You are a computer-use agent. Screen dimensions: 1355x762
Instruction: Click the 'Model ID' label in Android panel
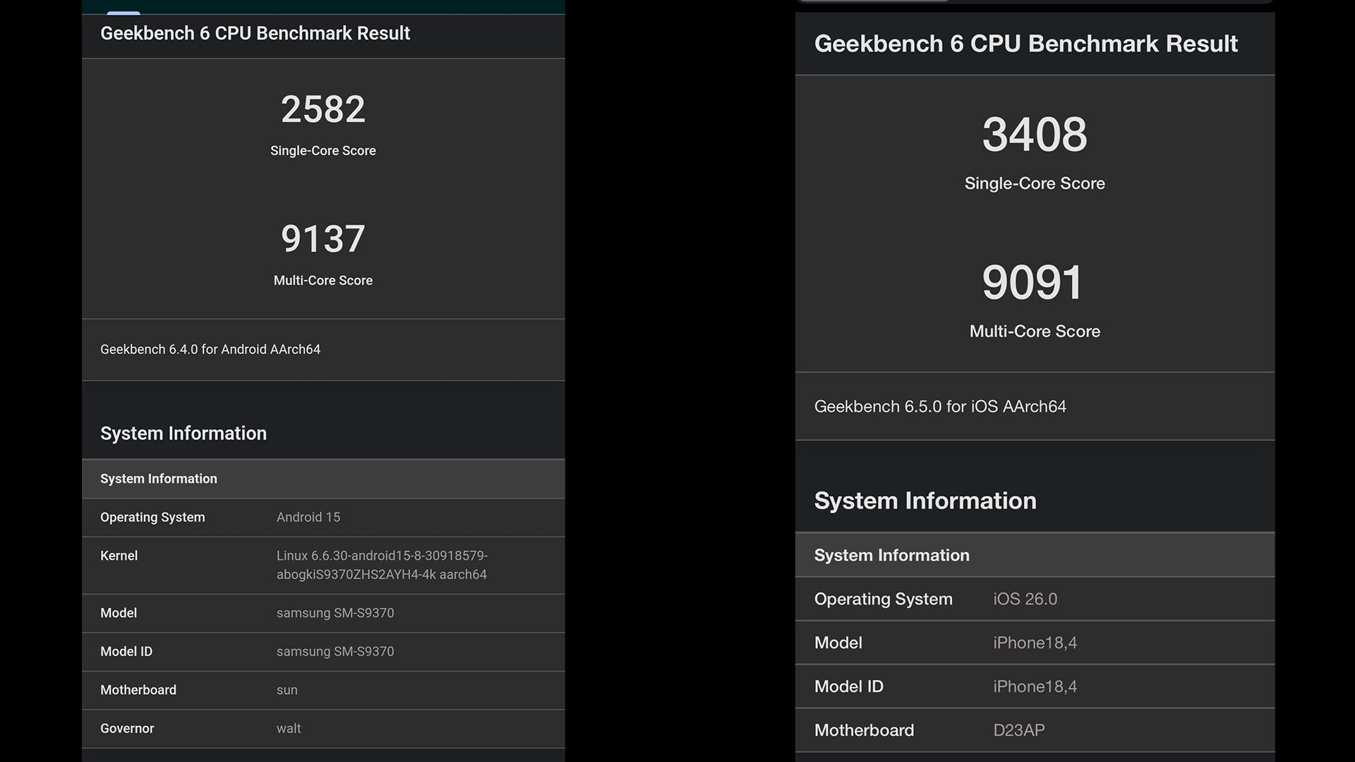tap(126, 651)
